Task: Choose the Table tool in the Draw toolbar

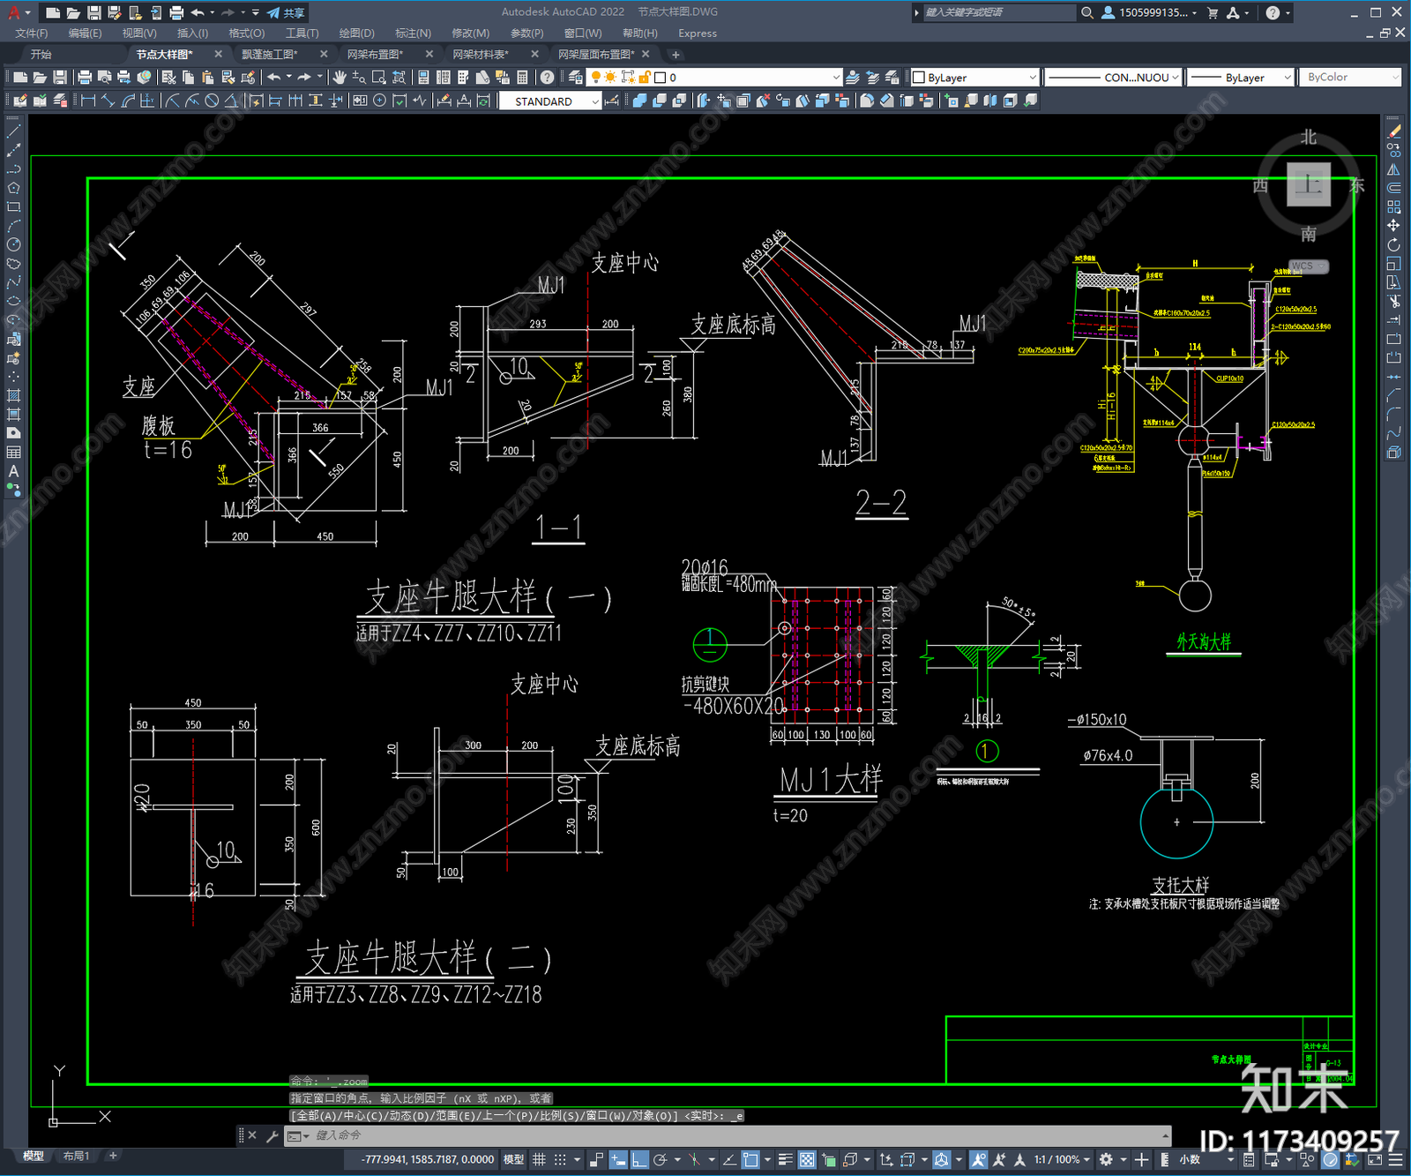Action: [13, 452]
